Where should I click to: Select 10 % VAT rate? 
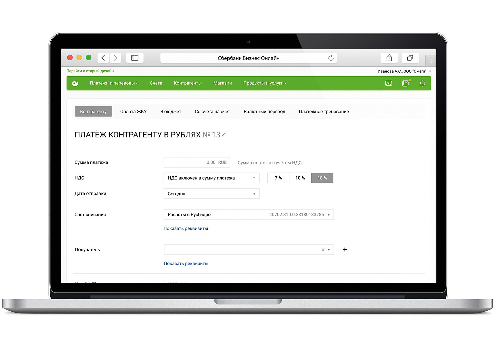pyautogui.click(x=300, y=178)
